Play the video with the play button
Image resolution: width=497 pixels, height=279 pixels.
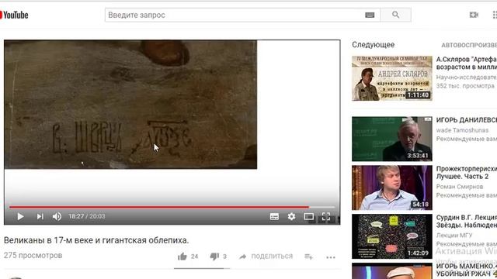point(21,216)
